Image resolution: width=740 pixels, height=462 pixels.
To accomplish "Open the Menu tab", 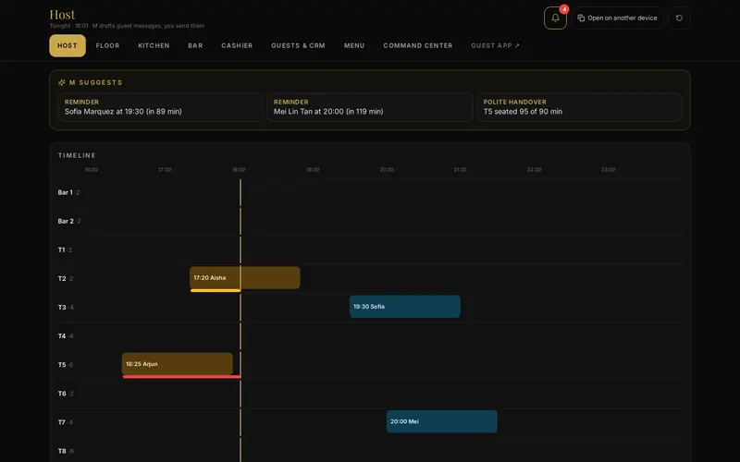I will pos(354,45).
